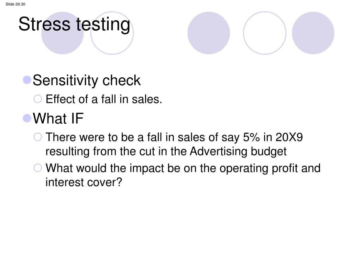Click the 'Stress testing' slide title
The height and width of the screenshot is (264, 352).
[74, 24]
